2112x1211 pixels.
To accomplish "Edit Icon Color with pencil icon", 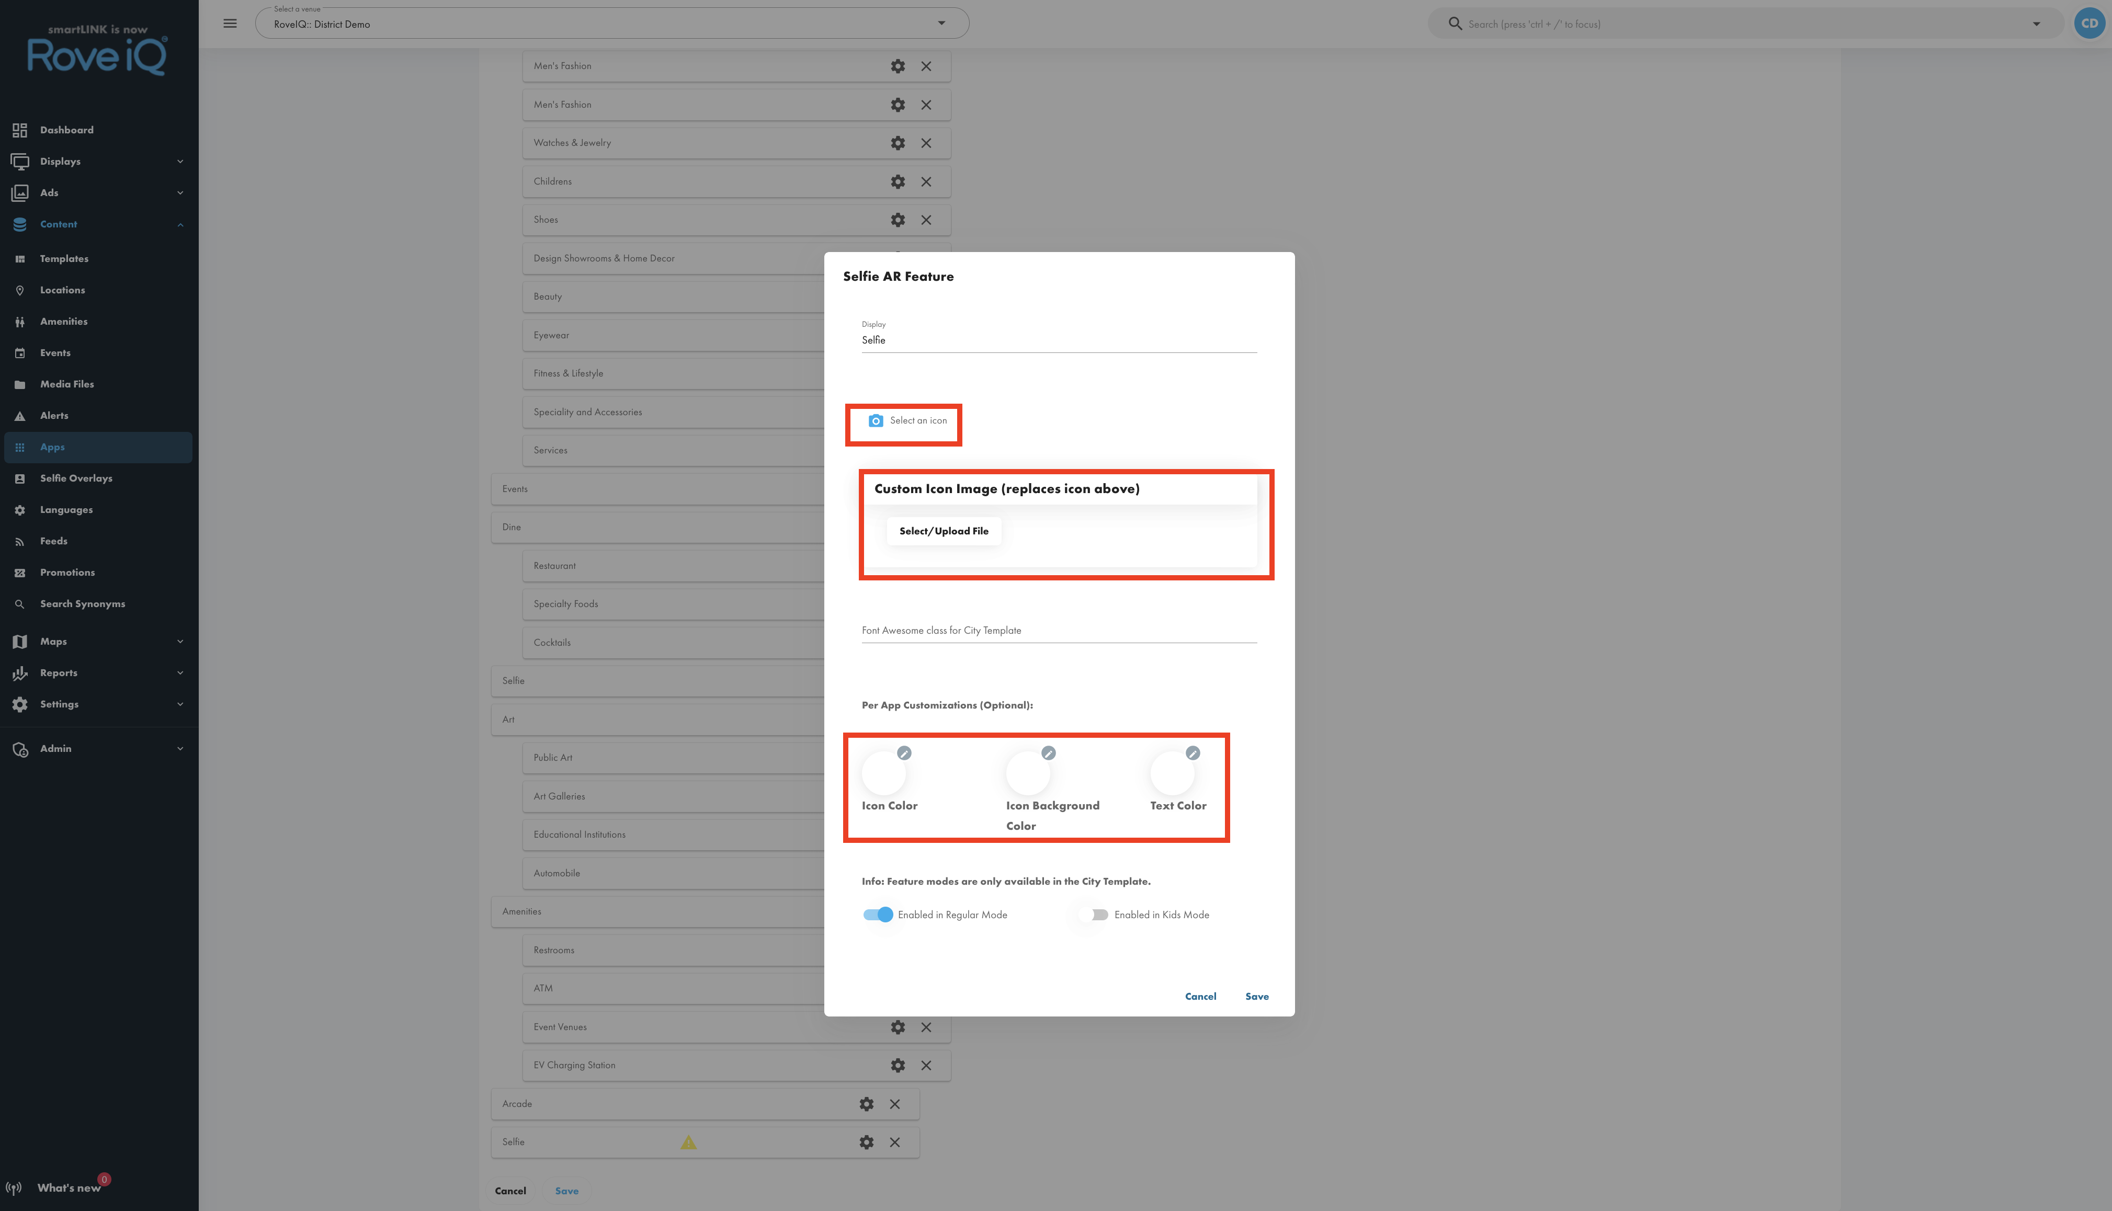I will (x=904, y=753).
